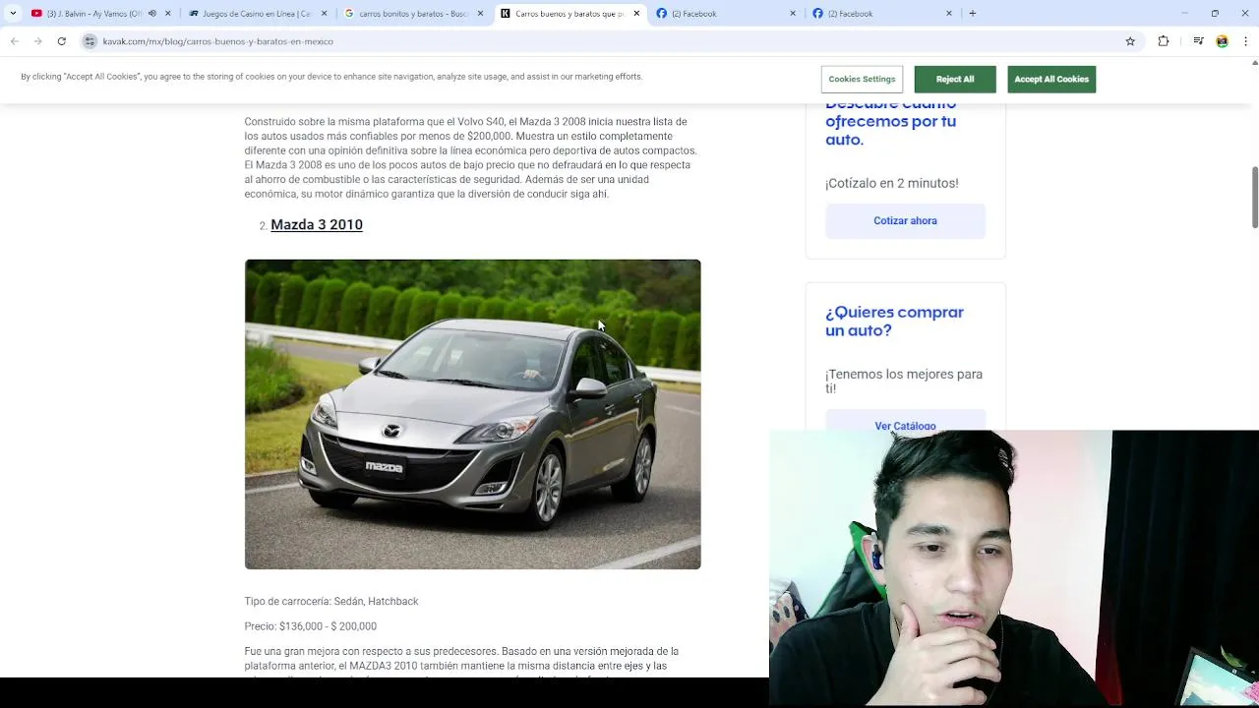Switch to the J. Balvin YouTube tab

click(x=93, y=14)
